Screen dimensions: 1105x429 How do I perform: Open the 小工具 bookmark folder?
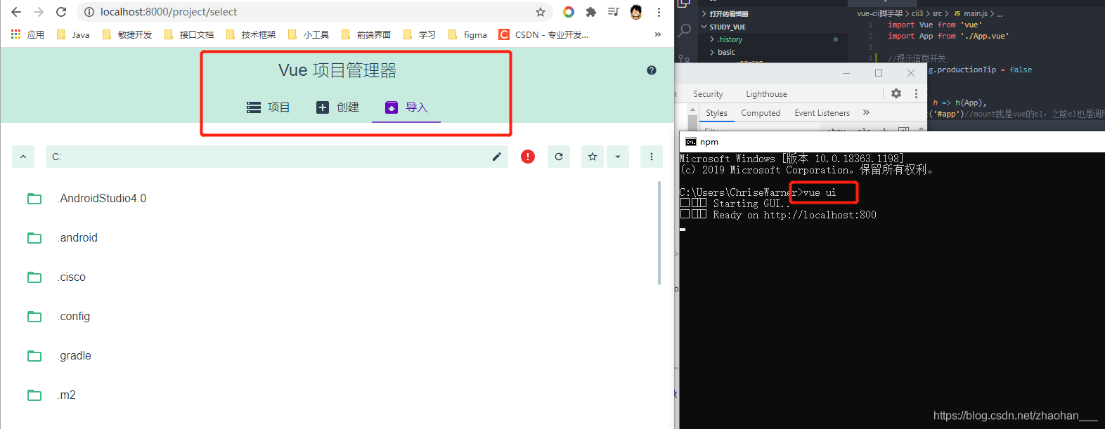pyautogui.click(x=309, y=34)
